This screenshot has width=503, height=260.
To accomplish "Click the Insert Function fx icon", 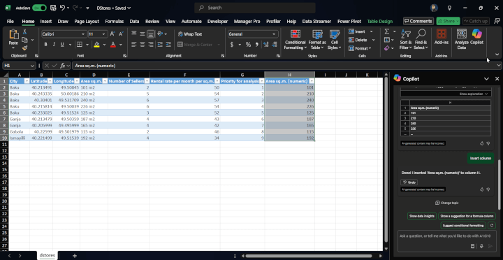I will [63, 66].
